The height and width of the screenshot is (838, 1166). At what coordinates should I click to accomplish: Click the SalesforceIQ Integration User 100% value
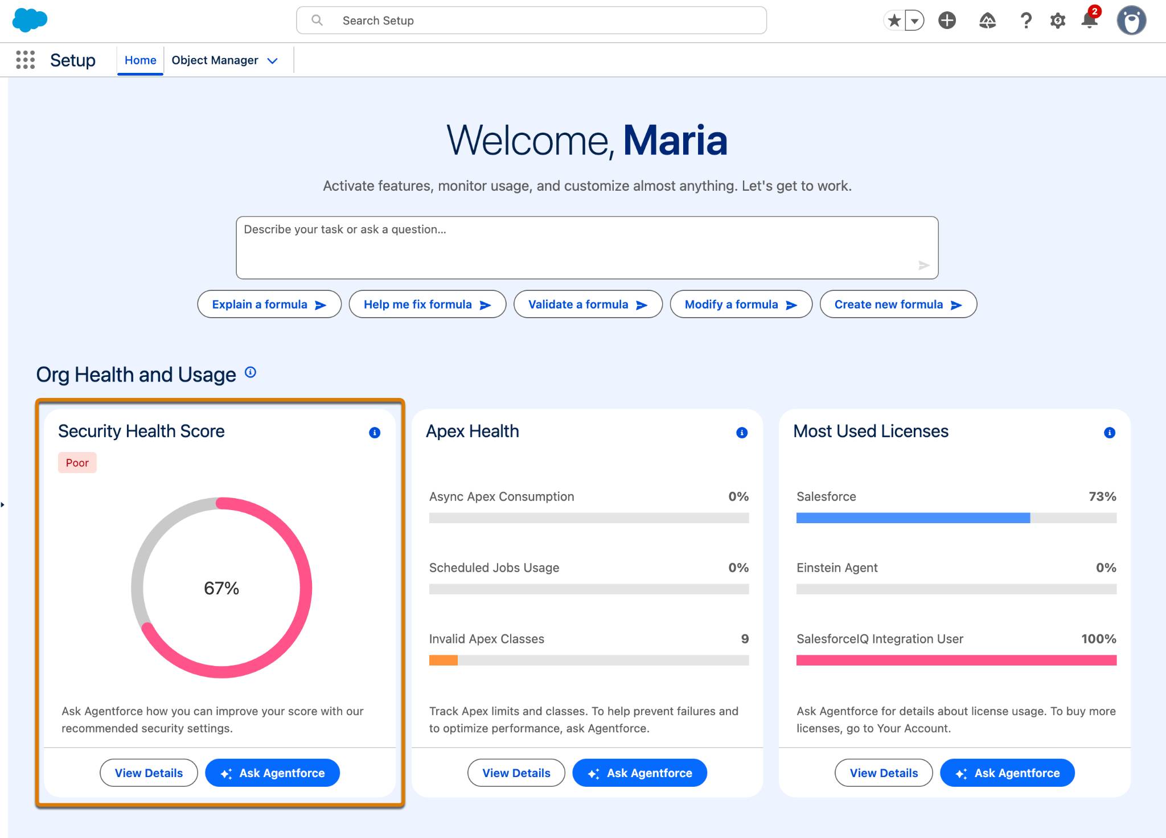[x=1099, y=639]
